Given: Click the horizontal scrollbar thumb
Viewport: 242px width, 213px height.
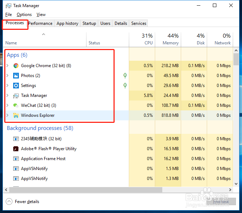Looking at the screenshot, I should 86,190.
